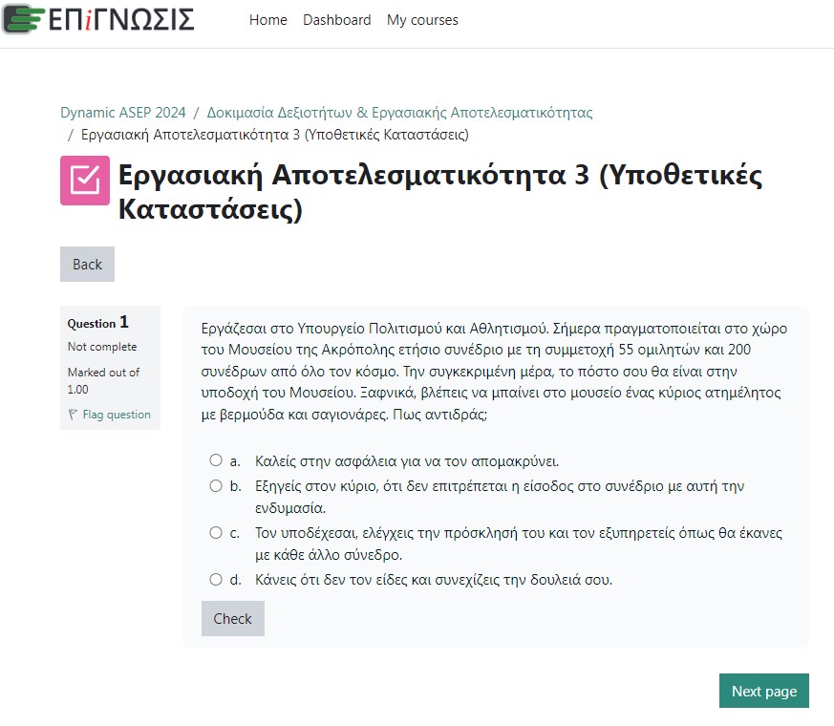This screenshot has width=834, height=726.
Task: Open the Δοκιμασία Δεξιοτήτων breadcrumb link
Action: 399,113
